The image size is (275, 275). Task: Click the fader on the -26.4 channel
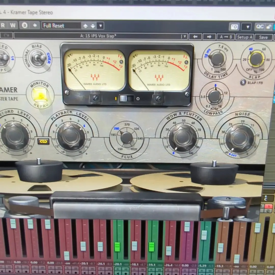click(169, 251)
